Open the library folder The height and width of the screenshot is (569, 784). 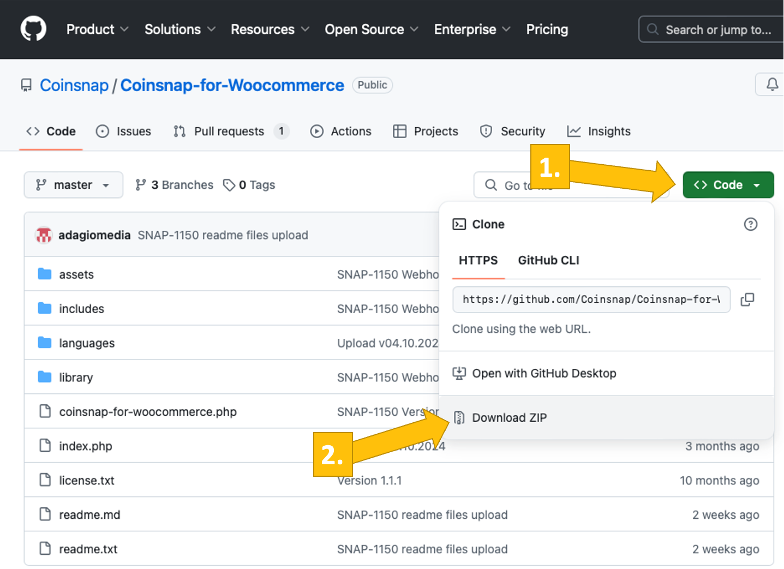click(x=76, y=378)
